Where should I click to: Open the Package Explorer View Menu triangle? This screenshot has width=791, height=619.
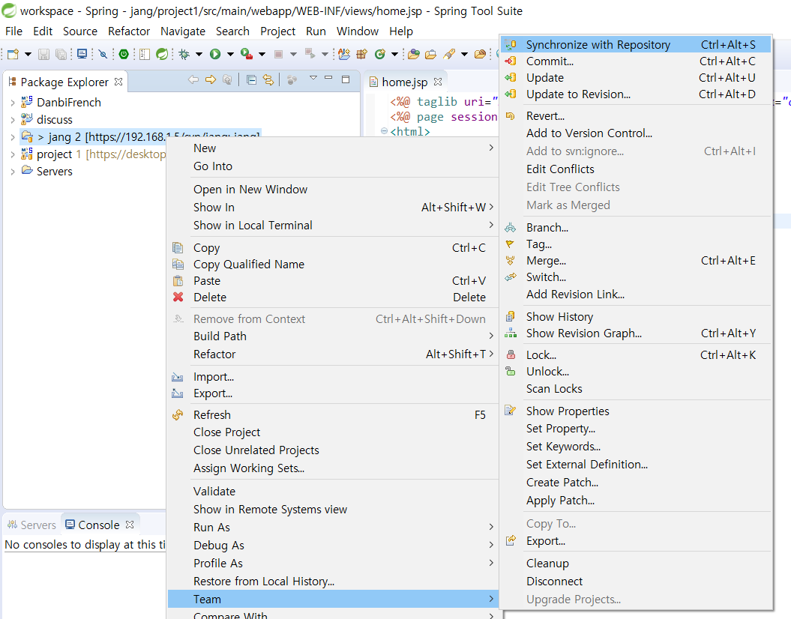click(313, 78)
